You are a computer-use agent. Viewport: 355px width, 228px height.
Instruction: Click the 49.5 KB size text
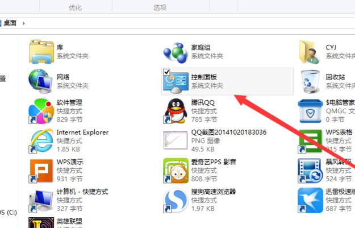203,149
